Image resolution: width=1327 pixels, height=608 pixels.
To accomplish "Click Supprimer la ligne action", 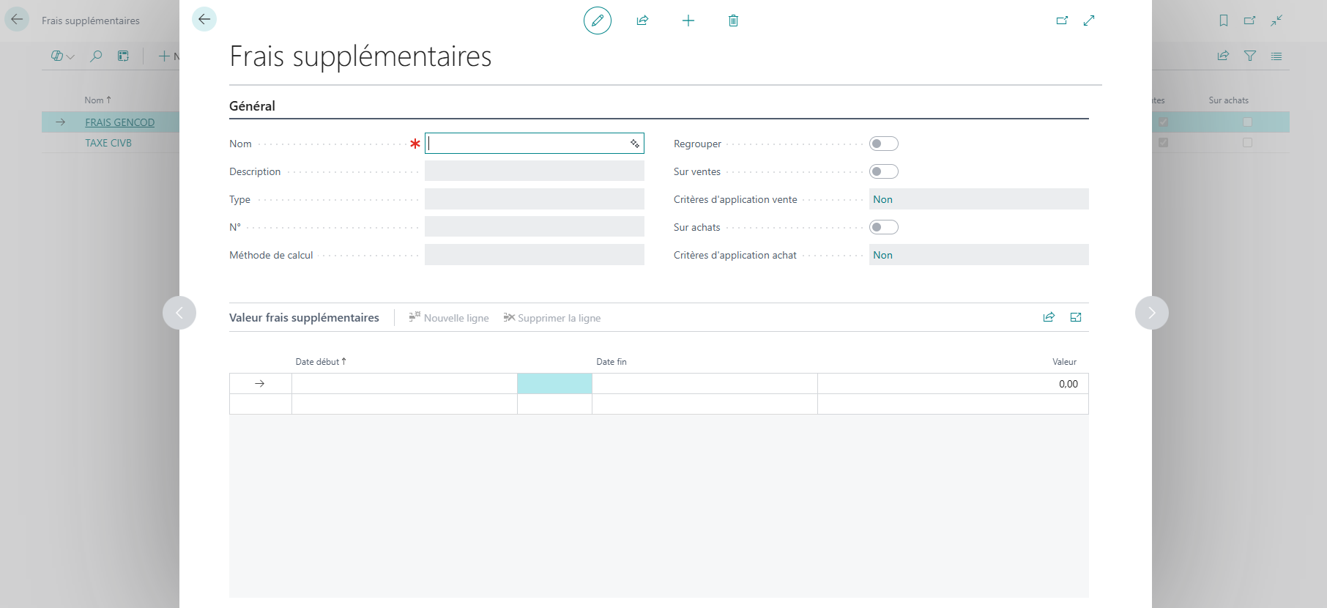I will (x=552, y=317).
